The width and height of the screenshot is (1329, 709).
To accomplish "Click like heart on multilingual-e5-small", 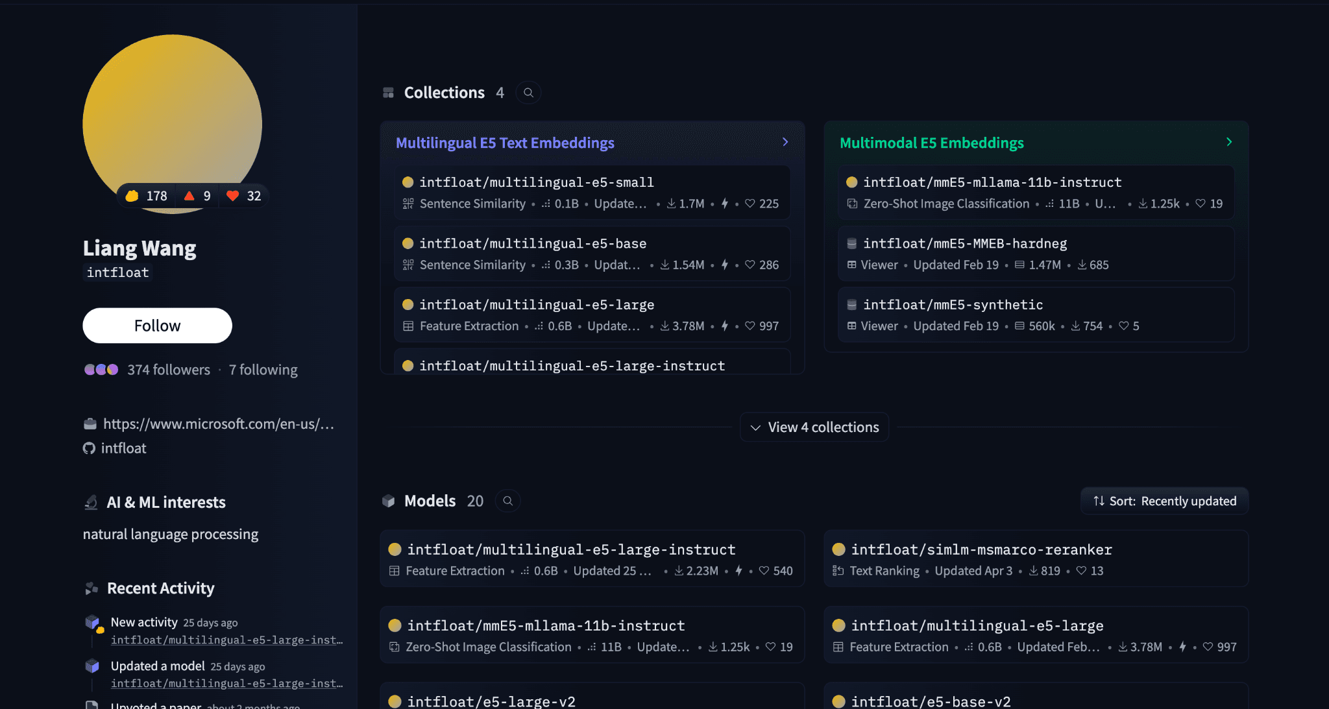I will click(750, 204).
